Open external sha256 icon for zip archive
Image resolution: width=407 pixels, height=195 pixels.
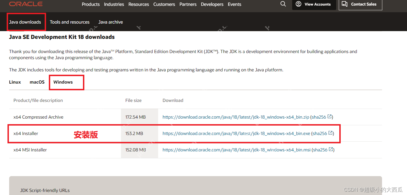(x=330, y=117)
